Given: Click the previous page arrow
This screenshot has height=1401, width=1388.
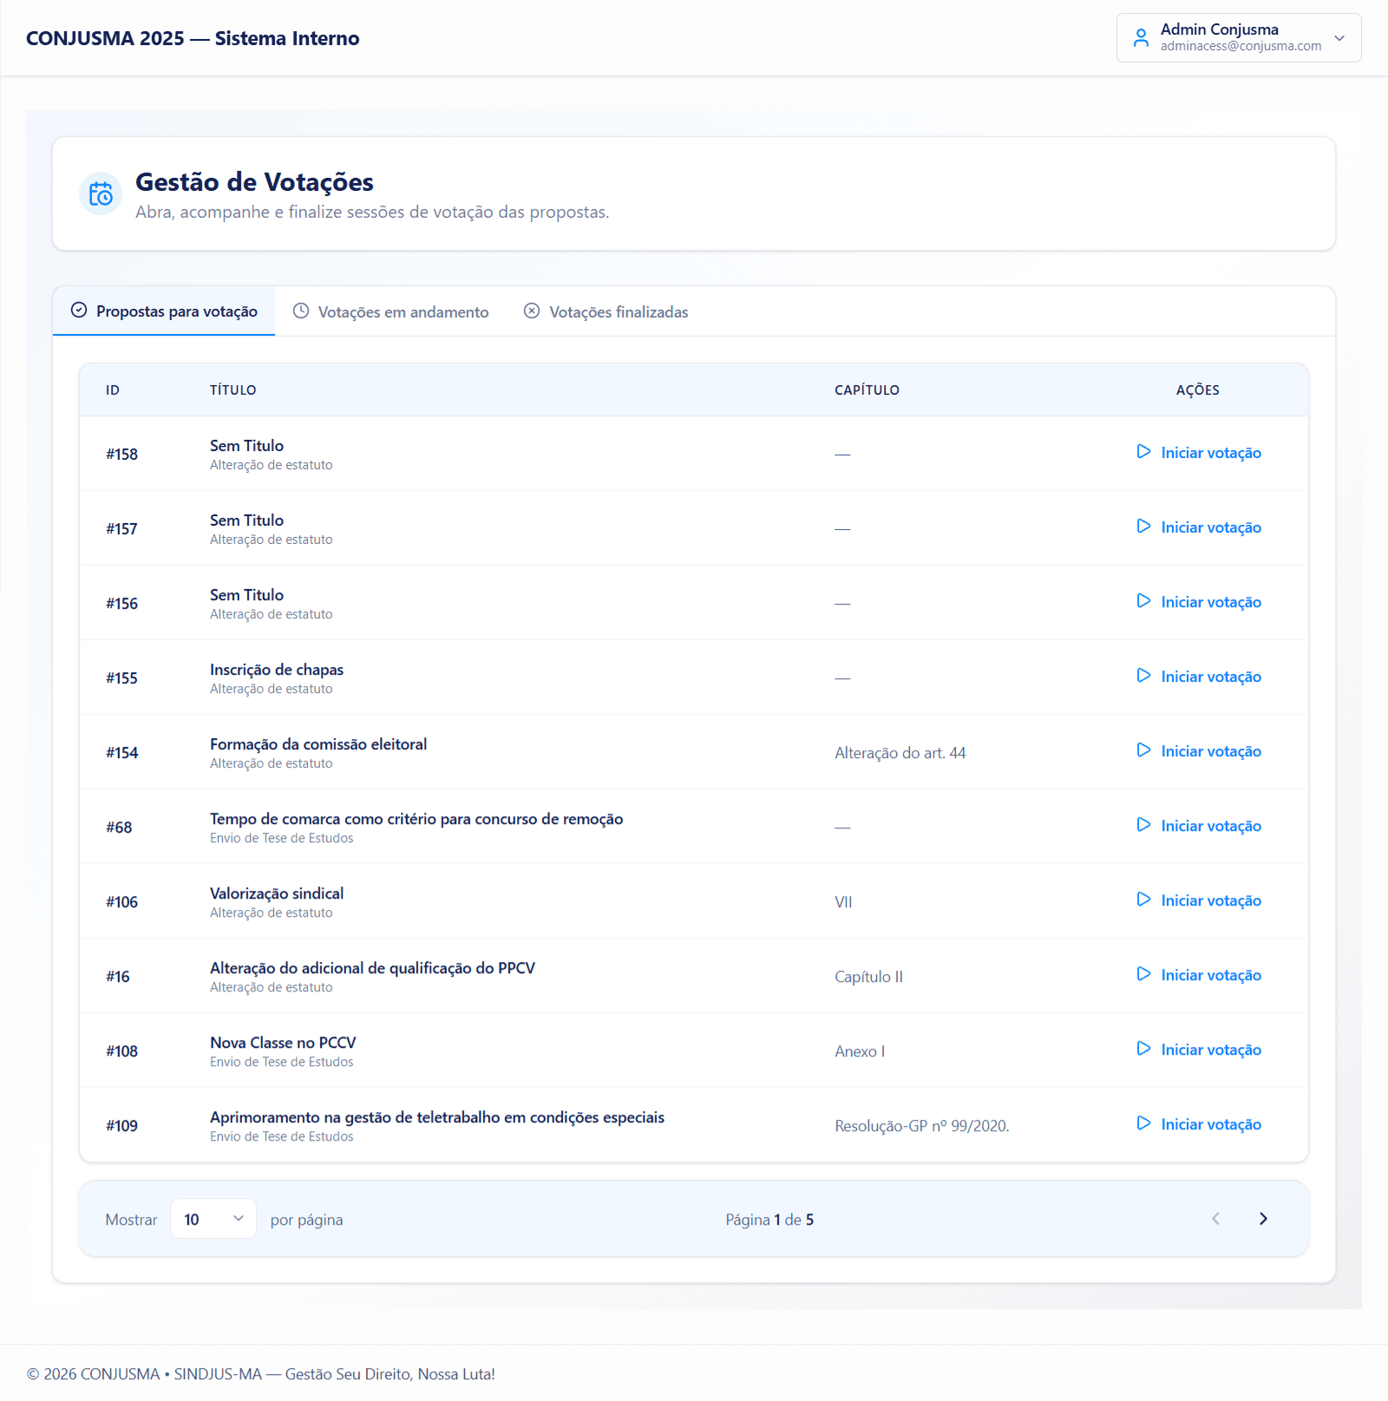Looking at the screenshot, I should pos(1216,1218).
